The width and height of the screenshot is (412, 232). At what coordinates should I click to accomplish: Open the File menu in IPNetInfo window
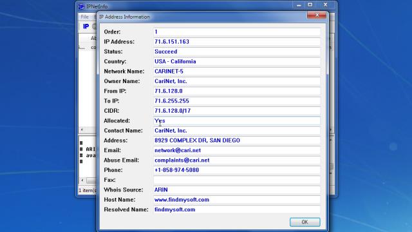[x=84, y=17]
